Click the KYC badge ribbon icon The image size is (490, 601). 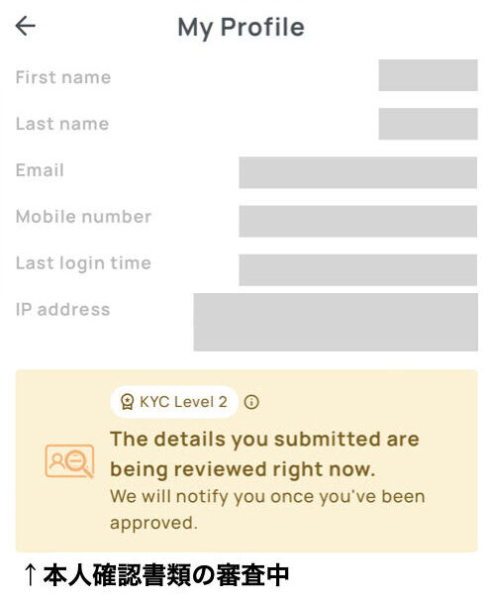click(127, 402)
